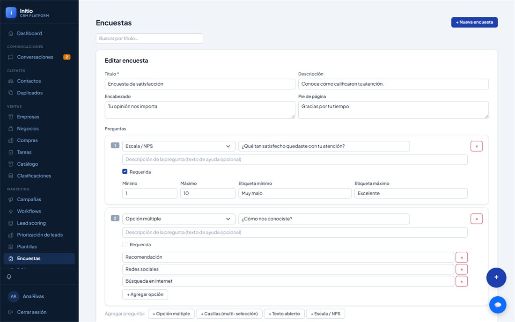The height and width of the screenshot is (322, 515).
Task: Open the chat support bubble
Action: pos(498,305)
